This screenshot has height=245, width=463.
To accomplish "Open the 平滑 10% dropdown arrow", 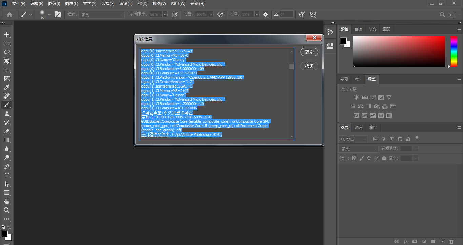I will click(x=257, y=15).
